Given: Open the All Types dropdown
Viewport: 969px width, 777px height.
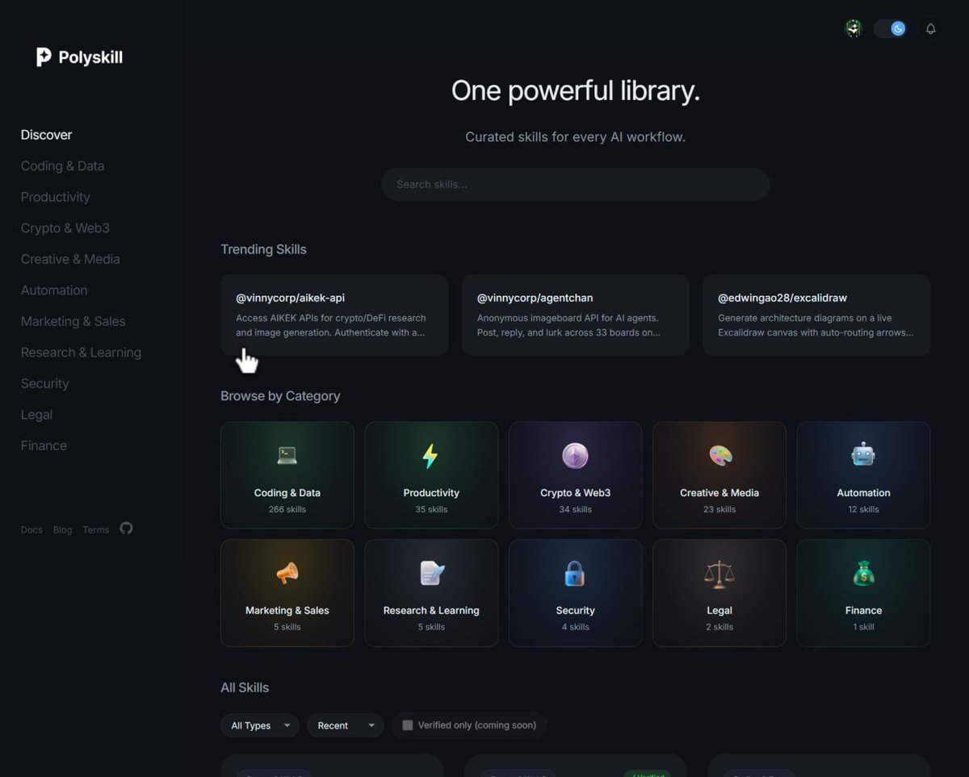Looking at the screenshot, I should (260, 725).
